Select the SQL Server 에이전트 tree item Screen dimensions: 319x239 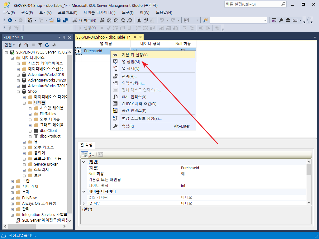tap(44, 220)
